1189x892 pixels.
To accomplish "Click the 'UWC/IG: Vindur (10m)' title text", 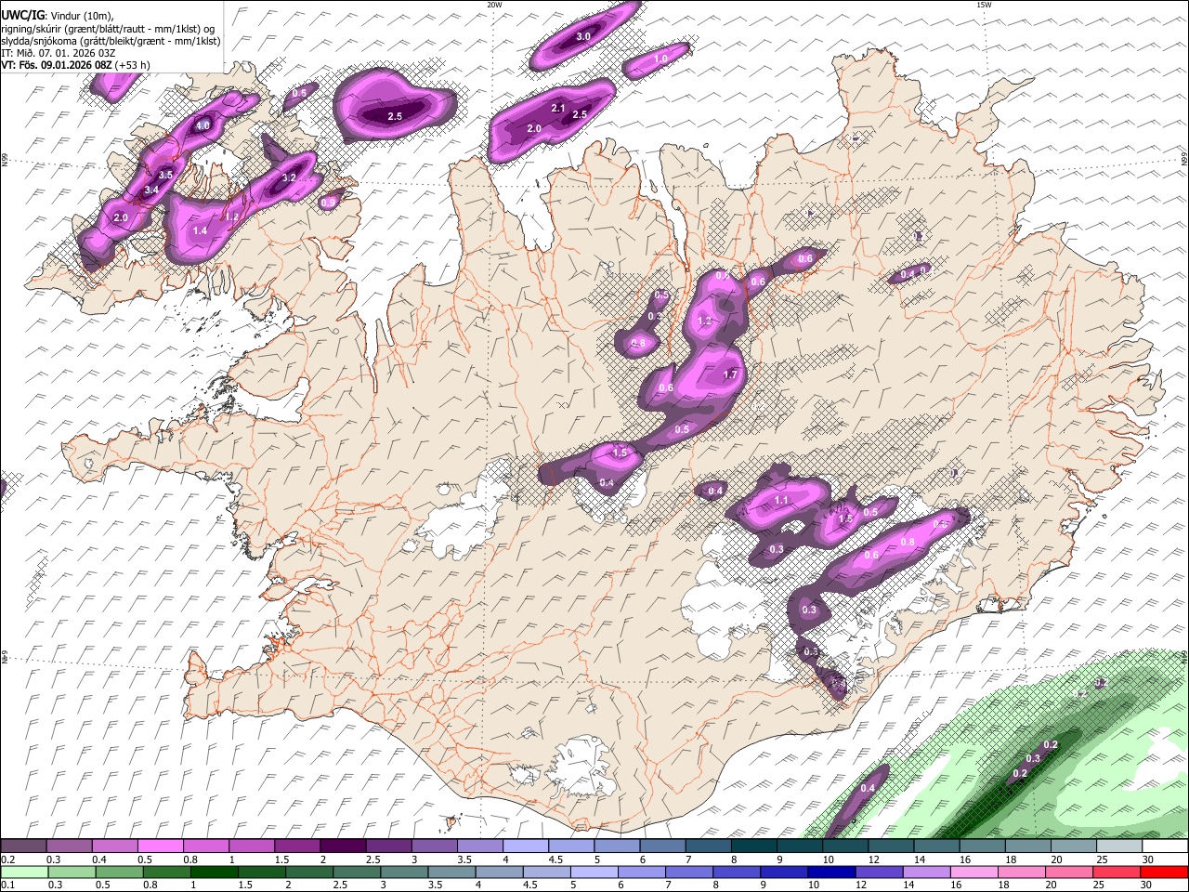I will click(x=58, y=15).
